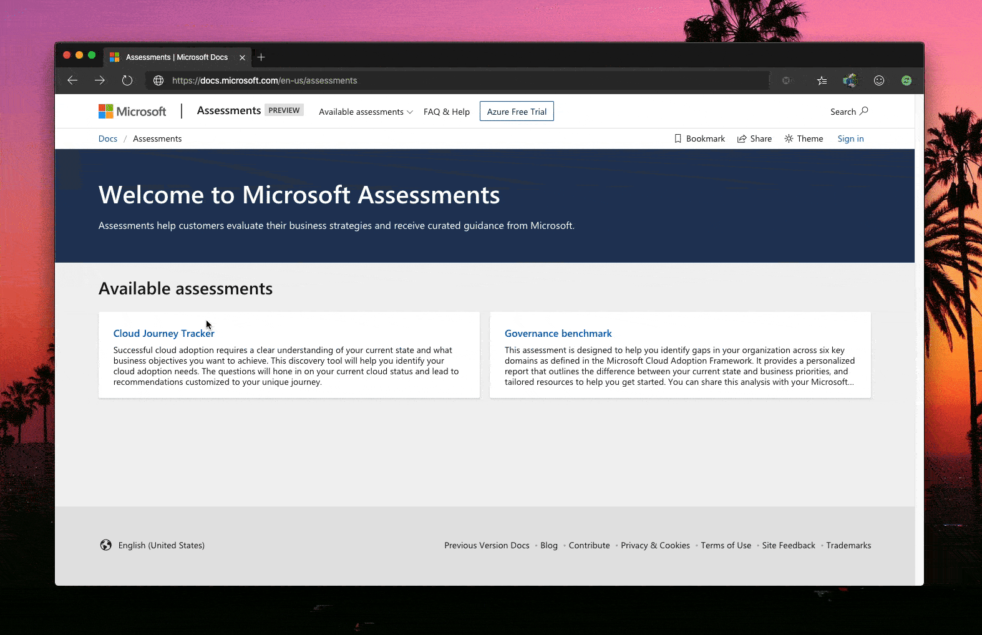
Task: Open the Governance benchmark assessment
Action: click(x=558, y=333)
